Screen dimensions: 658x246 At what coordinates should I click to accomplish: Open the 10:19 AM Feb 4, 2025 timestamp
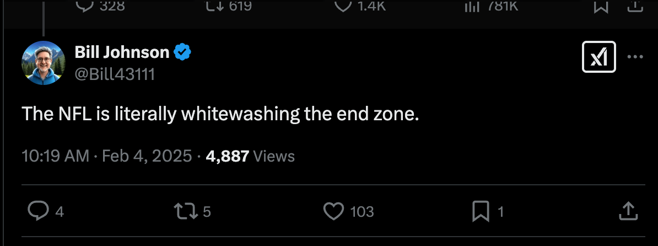pyautogui.click(x=107, y=156)
